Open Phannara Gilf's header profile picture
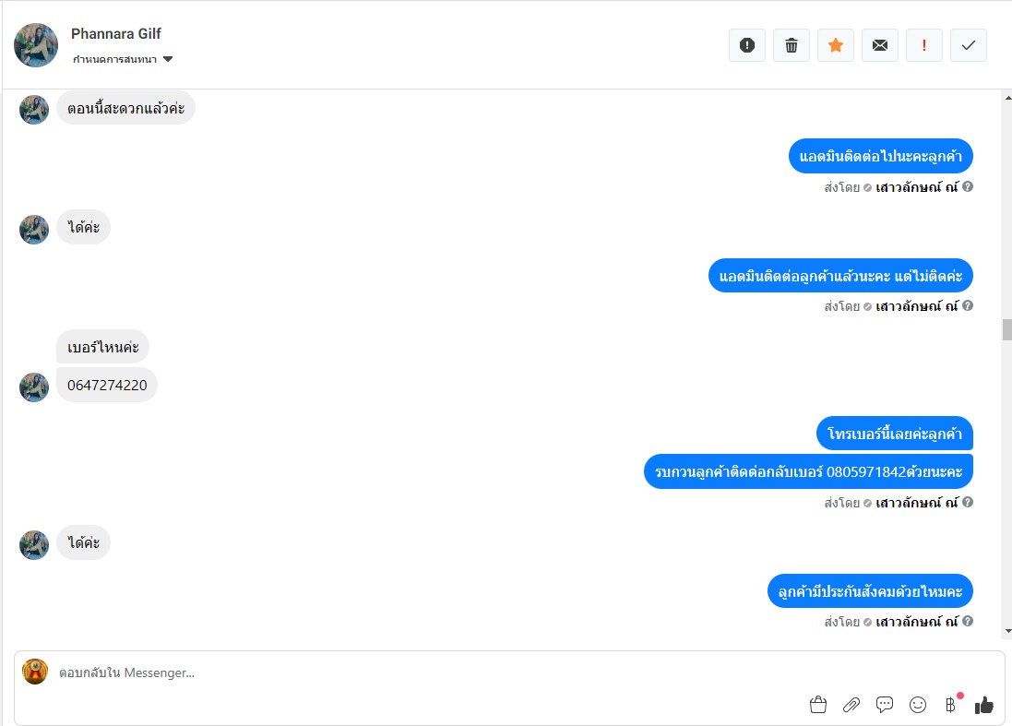This screenshot has width=1012, height=726. point(35,45)
